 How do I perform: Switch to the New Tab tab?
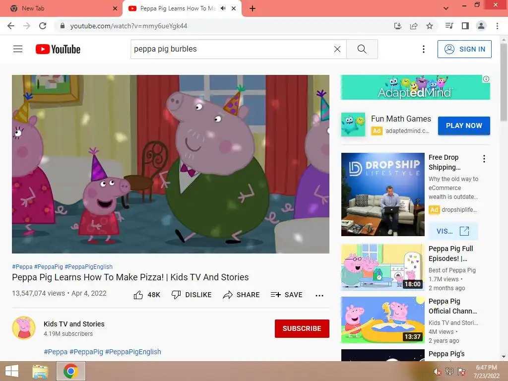coord(62,8)
